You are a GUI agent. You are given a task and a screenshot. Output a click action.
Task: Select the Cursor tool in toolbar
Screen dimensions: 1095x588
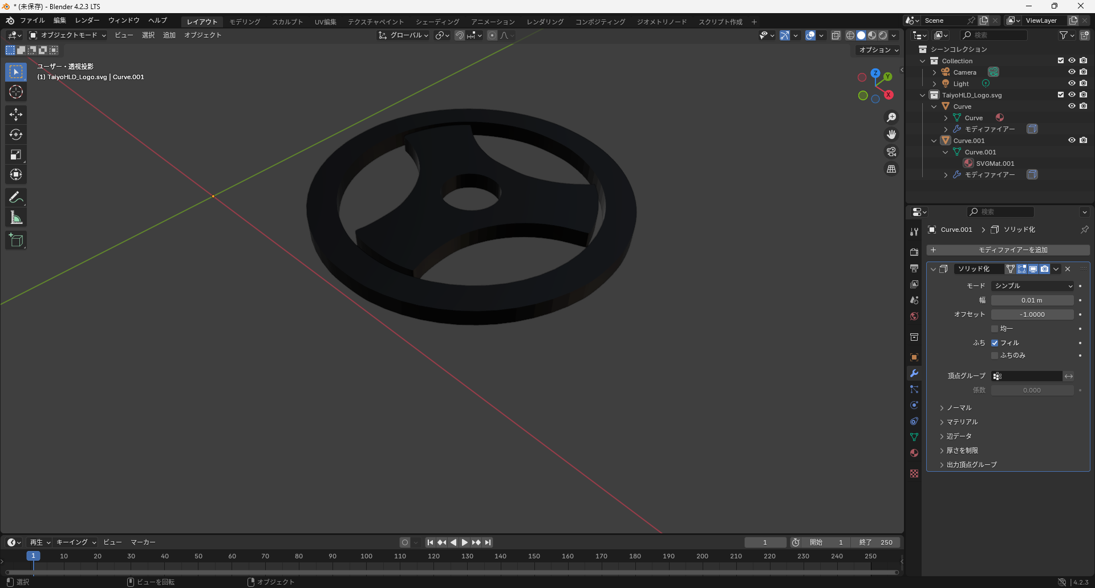[x=16, y=92]
